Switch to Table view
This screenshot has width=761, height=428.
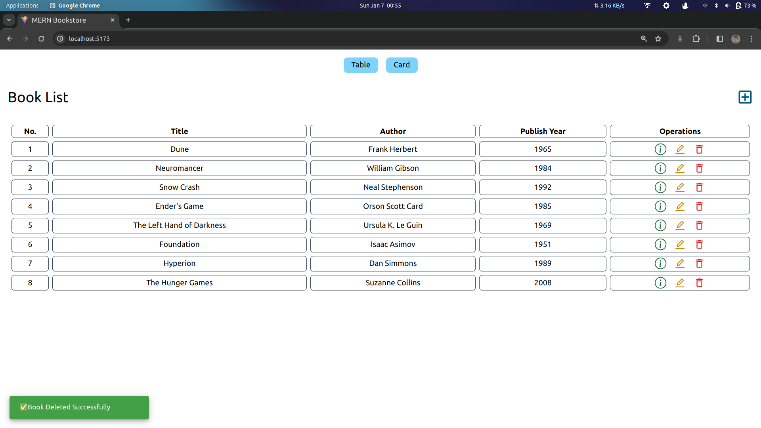pyautogui.click(x=360, y=65)
